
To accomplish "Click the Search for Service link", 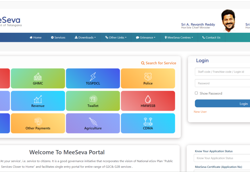I will pyautogui.click(x=159, y=63).
